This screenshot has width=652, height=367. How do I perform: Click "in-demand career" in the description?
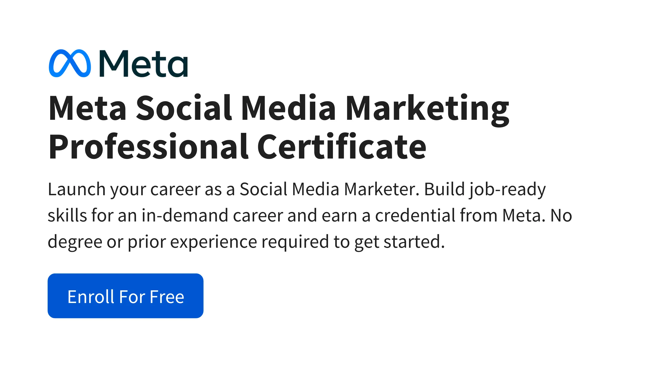tap(212, 216)
